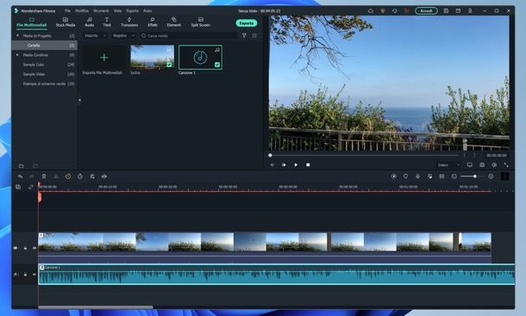This screenshot has height=316, width=526.
Task: Click the add new folder icon
Action: (22, 166)
